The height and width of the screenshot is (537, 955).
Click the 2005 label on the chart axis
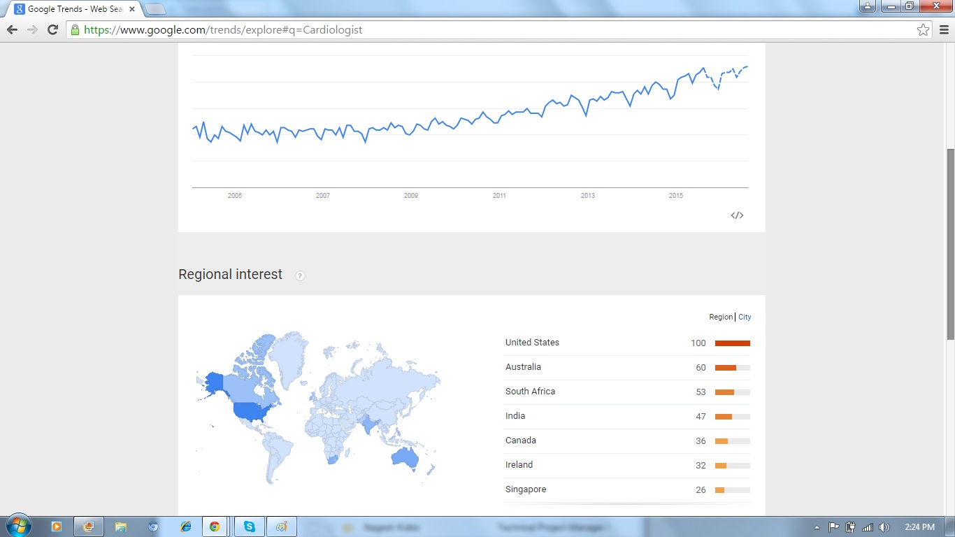click(235, 196)
